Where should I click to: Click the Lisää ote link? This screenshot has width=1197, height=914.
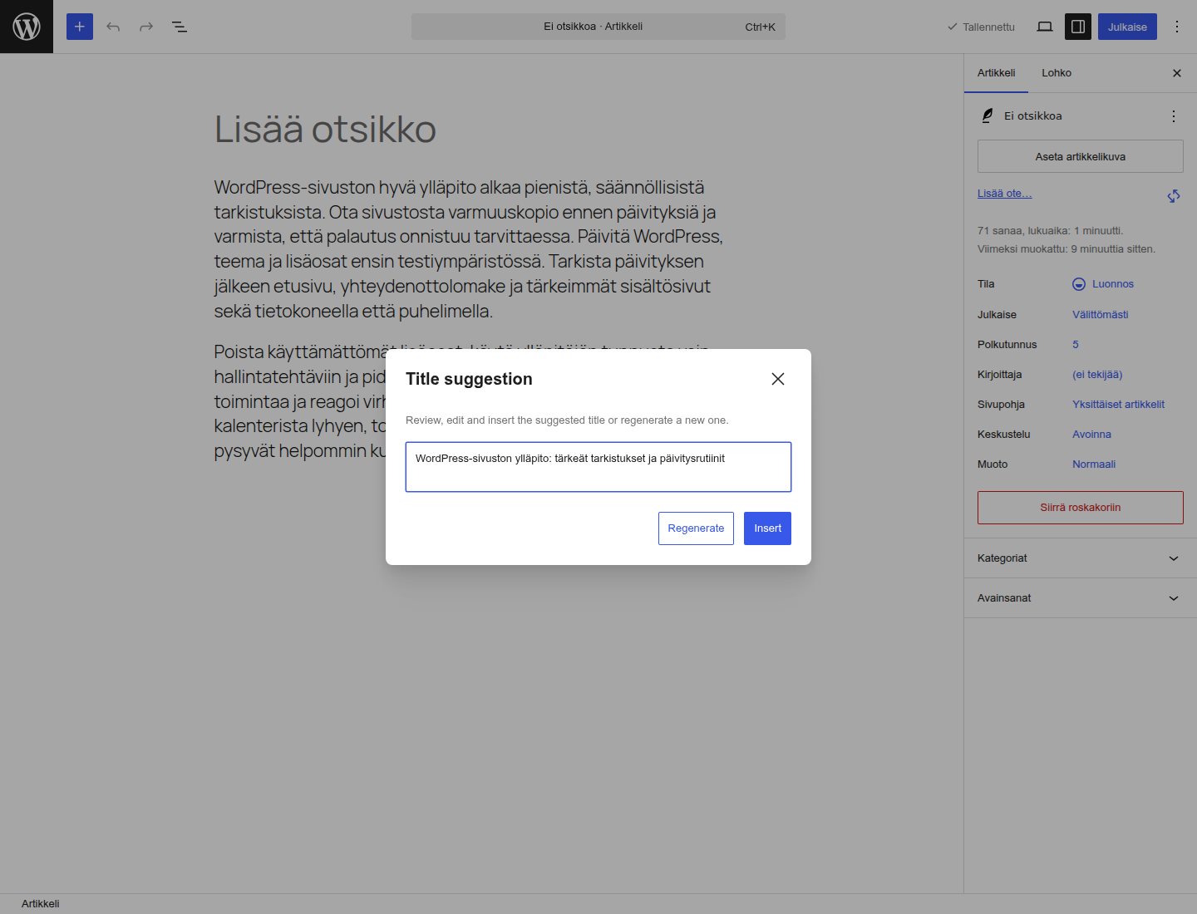pyautogui.click(x=1004, y=194)
